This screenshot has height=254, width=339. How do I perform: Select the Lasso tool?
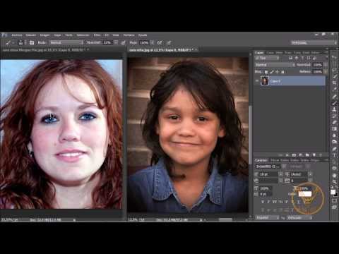(x=334, y=70)
